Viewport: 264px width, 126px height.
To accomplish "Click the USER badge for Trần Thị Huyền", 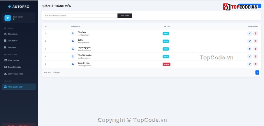I will 166,57.
